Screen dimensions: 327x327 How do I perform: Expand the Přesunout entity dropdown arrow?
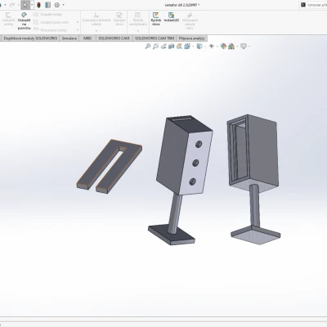[x=78, y=30]
